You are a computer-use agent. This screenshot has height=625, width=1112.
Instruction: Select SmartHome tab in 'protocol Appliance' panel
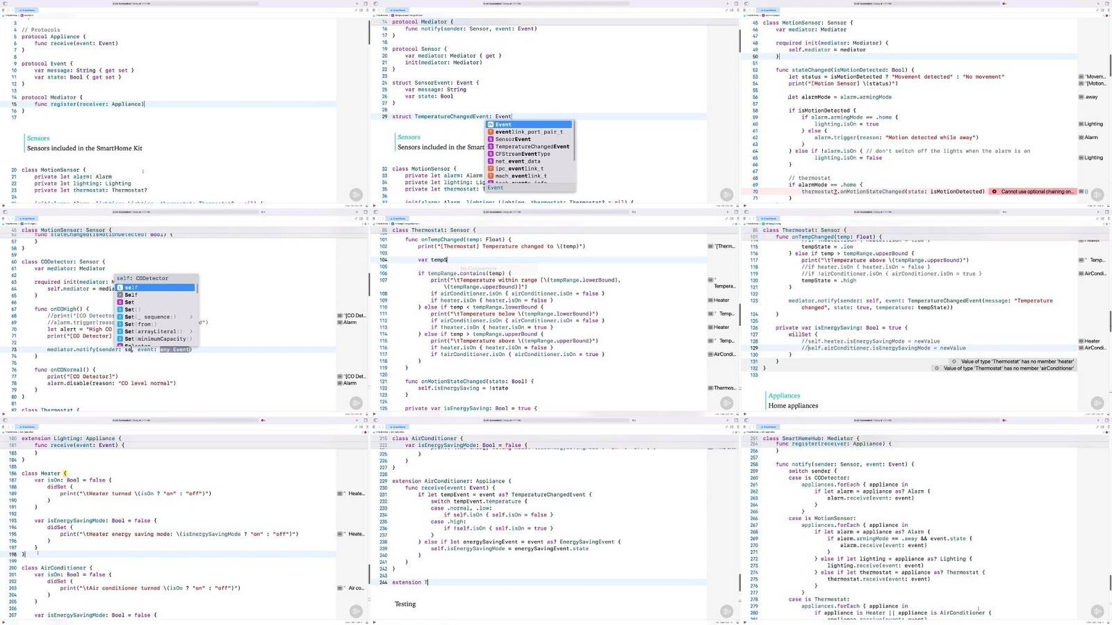pos(28,10)
